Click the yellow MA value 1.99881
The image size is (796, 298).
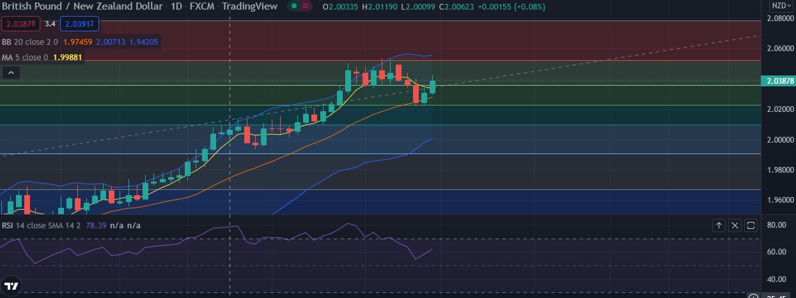67,57
